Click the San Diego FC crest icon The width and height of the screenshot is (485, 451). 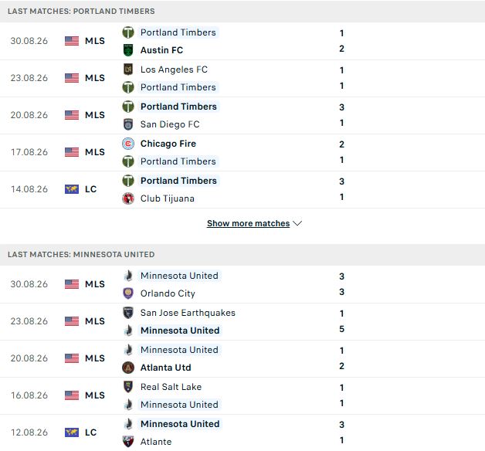point(128,124)
